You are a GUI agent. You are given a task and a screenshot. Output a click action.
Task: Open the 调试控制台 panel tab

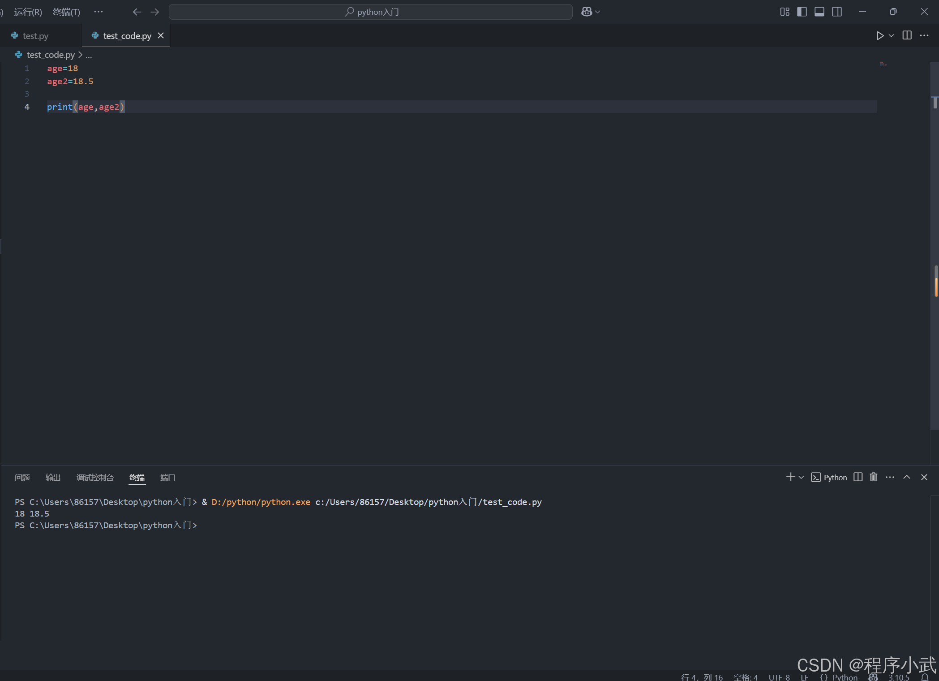(95, 478)
